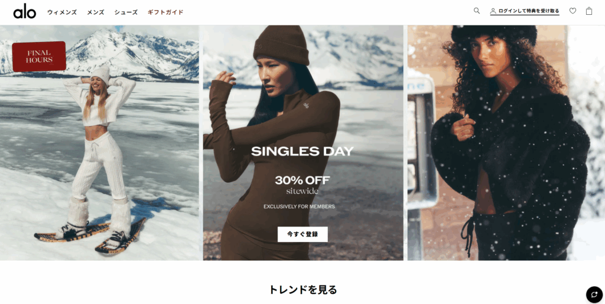Click the 今すぐ登録 button
The height and width of the screenshot is (304, 605).
[x=302, y=234]
